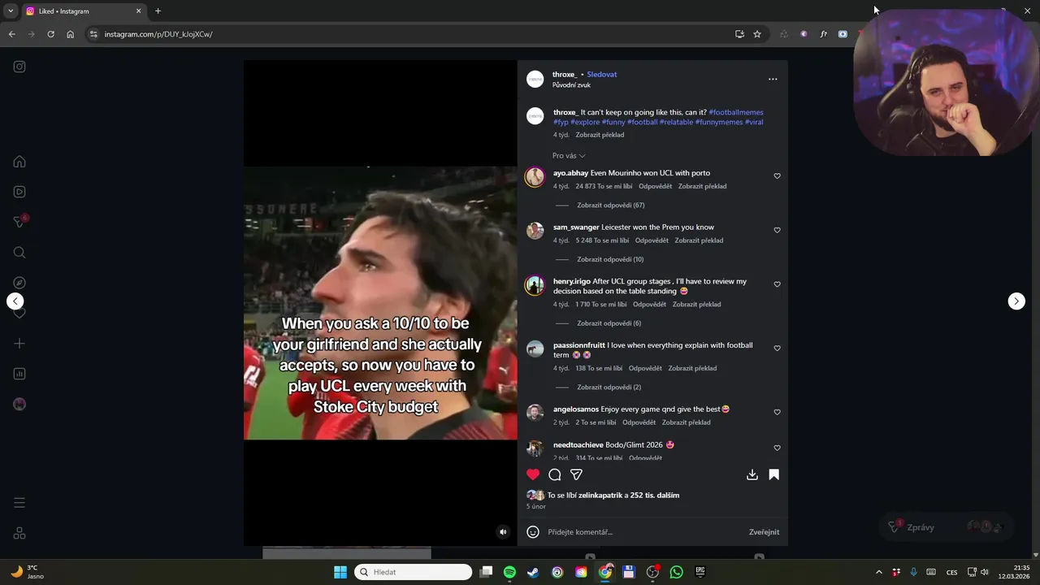Open throxe_ profile from post header

pos(564,75)
